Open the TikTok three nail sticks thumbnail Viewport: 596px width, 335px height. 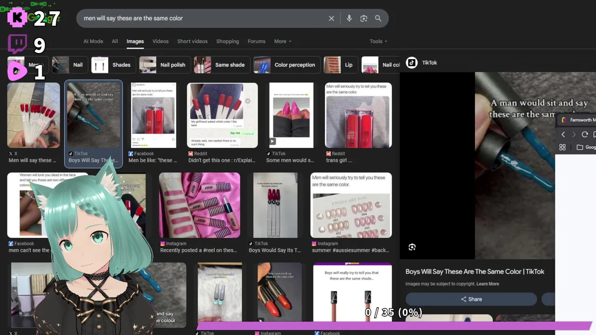click(275, 205)
